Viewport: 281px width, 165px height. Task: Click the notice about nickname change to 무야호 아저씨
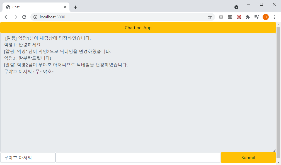(66, 65)
